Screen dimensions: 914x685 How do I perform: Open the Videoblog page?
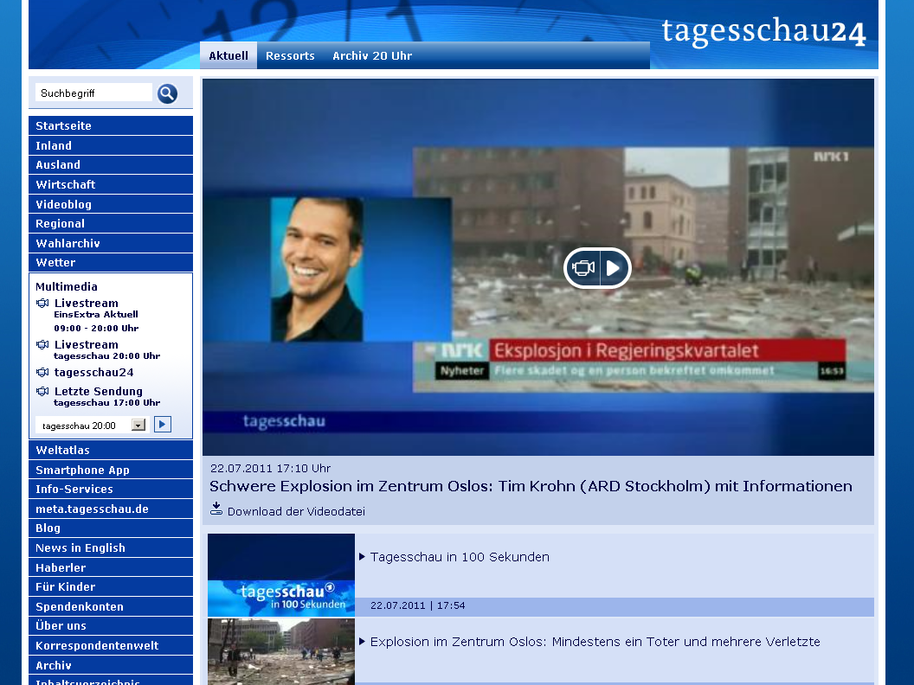click(x=111, y=204)
